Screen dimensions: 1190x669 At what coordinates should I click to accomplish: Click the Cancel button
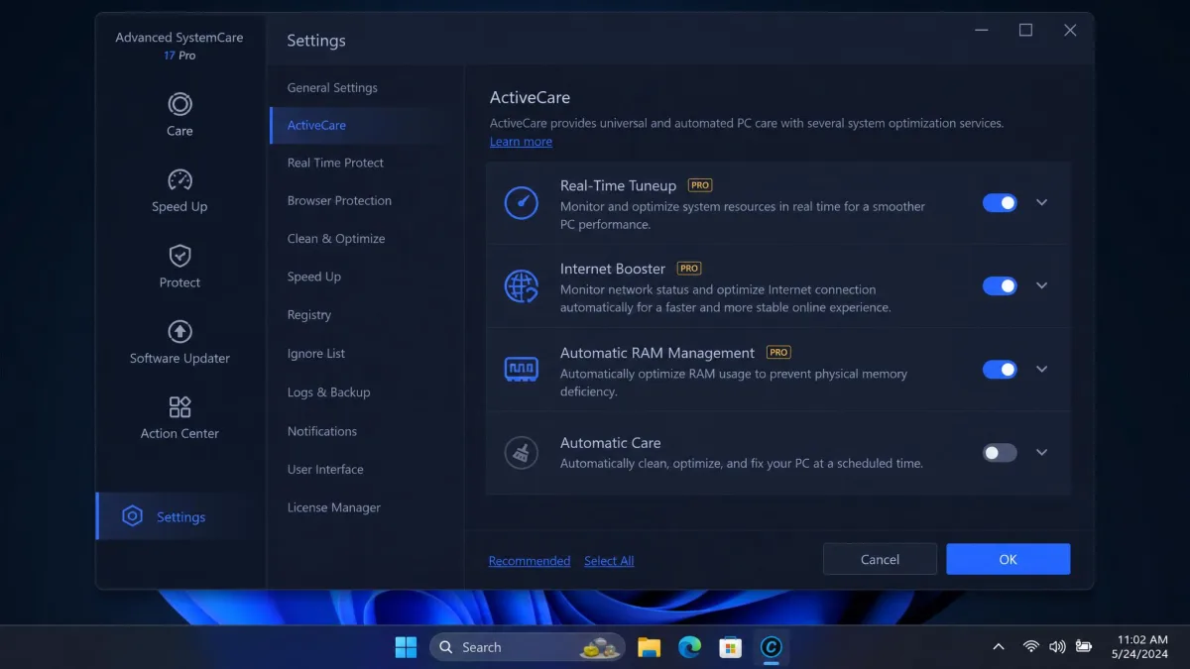880,559
